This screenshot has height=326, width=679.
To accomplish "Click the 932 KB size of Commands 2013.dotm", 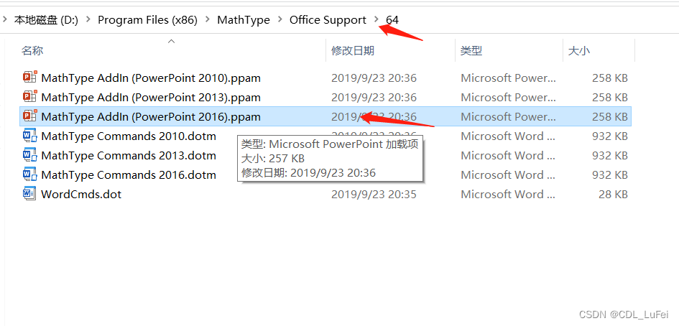I will click(x=610, y=155).
